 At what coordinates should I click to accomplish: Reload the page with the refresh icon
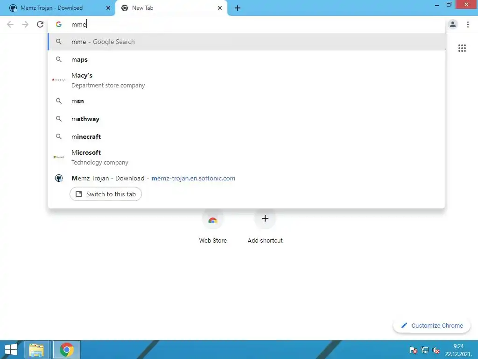pos(40,24)
